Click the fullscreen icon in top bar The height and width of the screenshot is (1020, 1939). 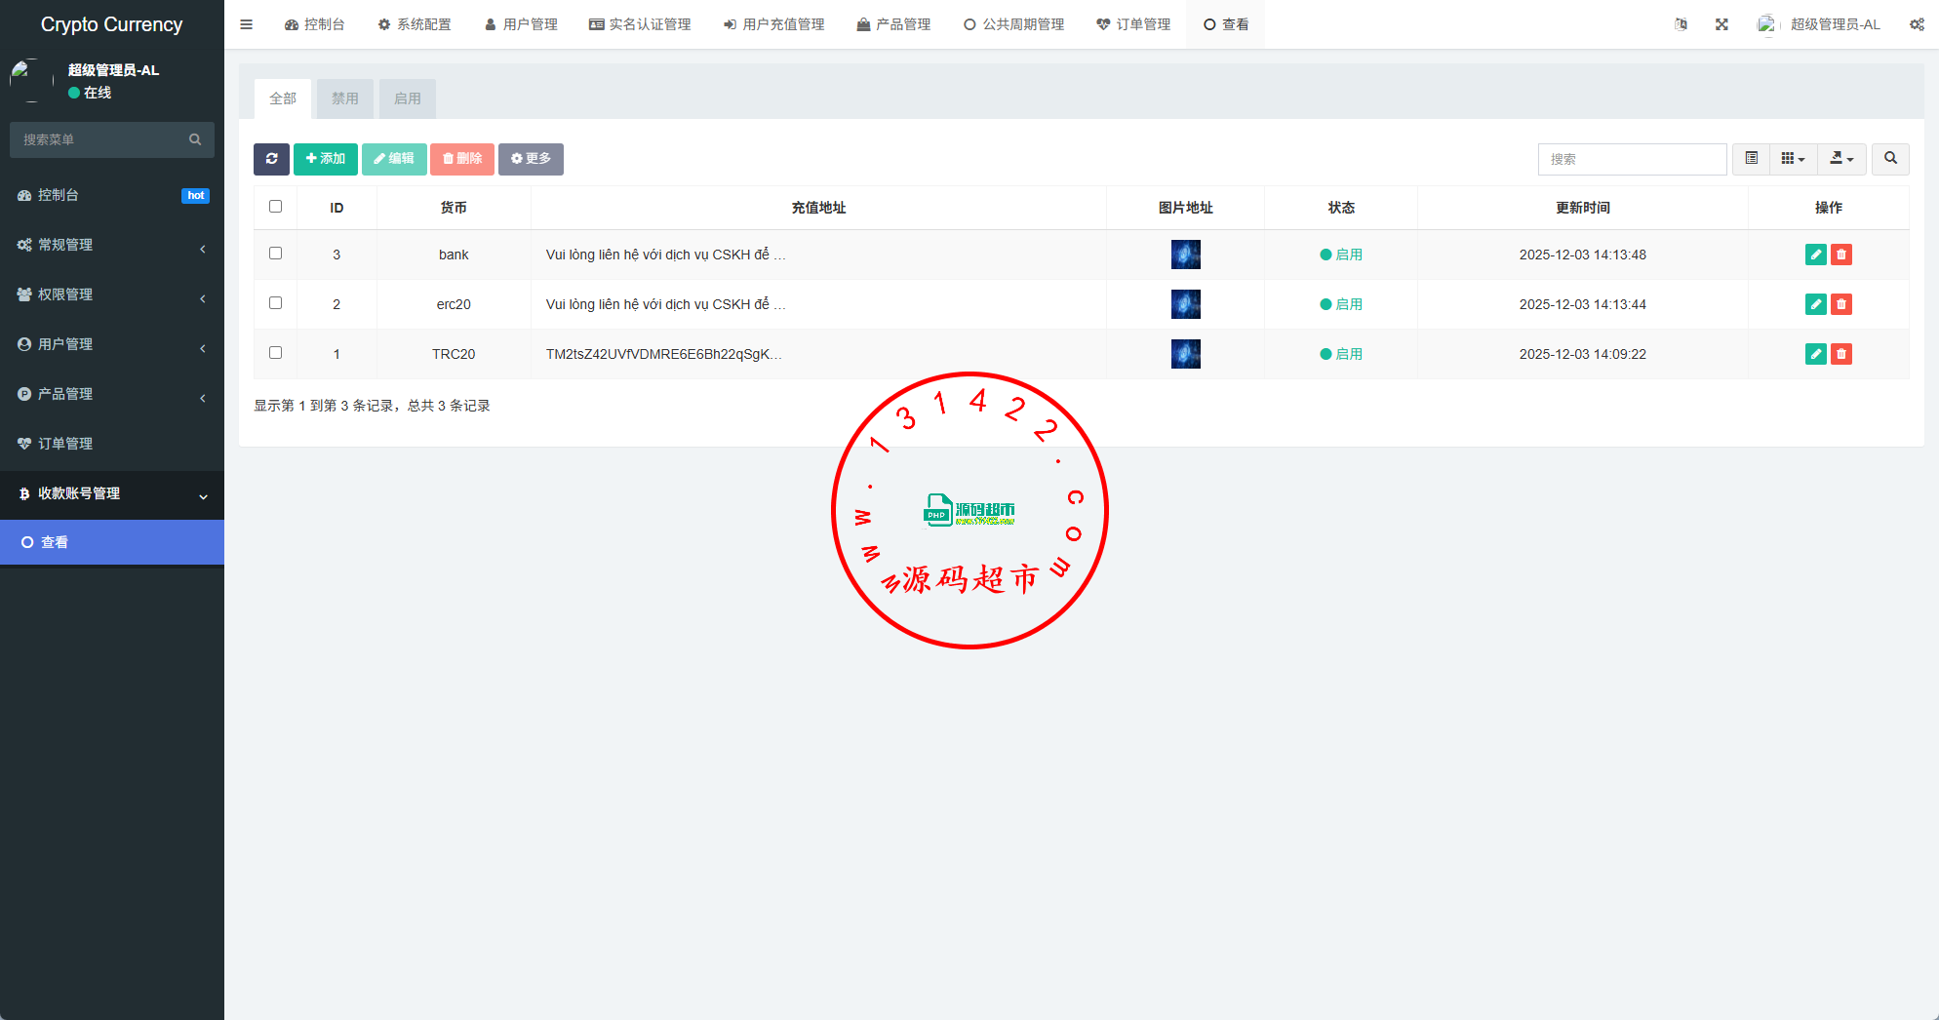click(x=1721, y=24)
